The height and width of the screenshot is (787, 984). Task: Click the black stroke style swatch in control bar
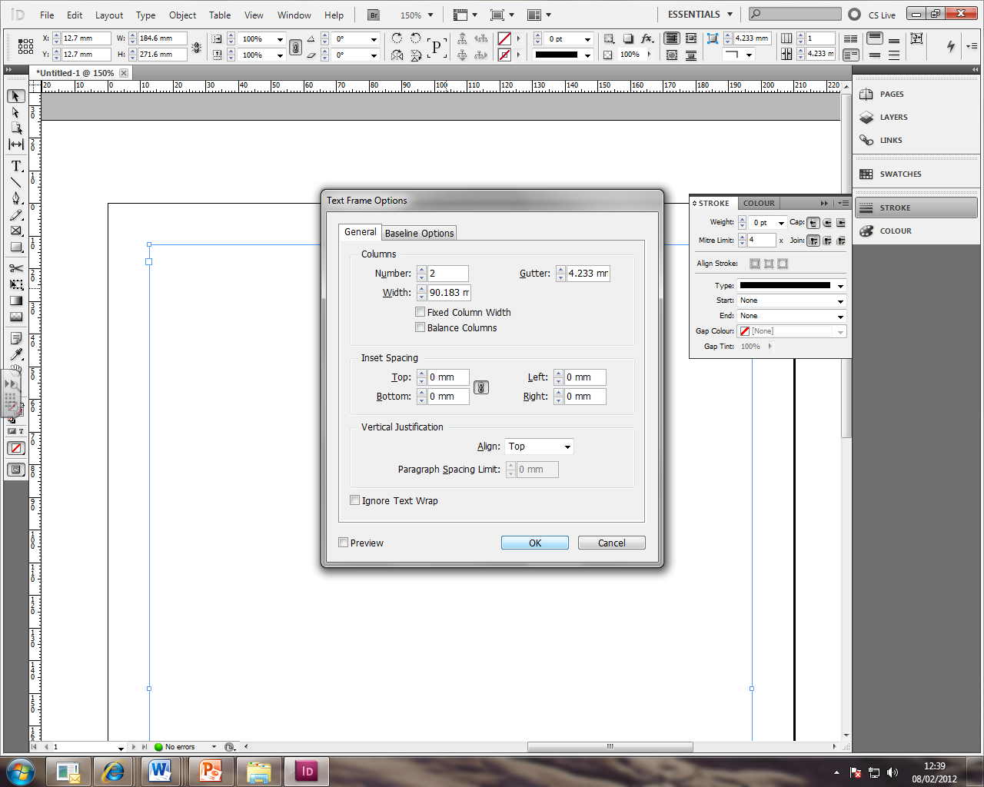(557, 55)
